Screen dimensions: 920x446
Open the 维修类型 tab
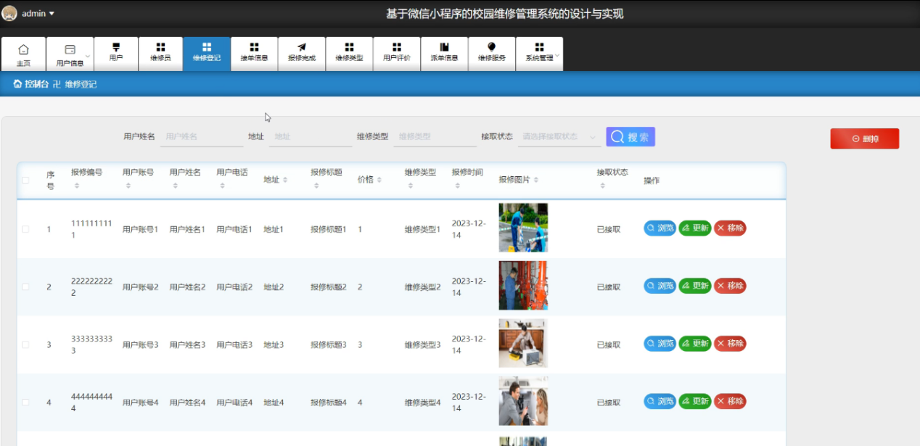[349, 54]
